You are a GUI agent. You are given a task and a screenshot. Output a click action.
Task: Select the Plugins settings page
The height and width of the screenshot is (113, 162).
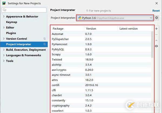(x=11, y=33)
